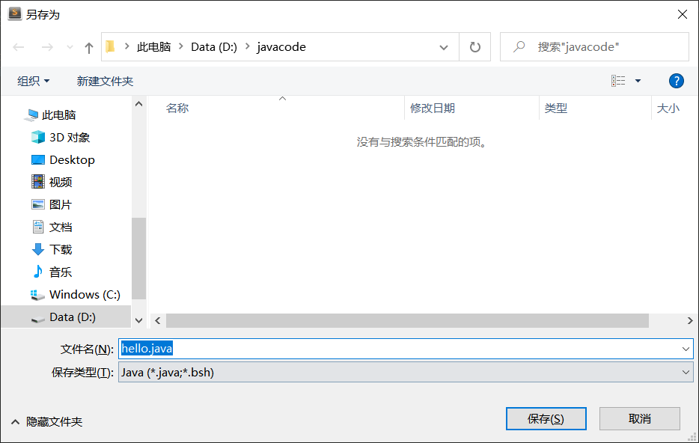Change view layout icon
This screenshot has height=443, width=699.
(618, 81)
